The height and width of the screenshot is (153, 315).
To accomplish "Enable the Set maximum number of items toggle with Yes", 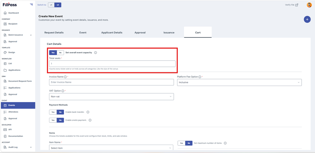I will tap(181, 143).
